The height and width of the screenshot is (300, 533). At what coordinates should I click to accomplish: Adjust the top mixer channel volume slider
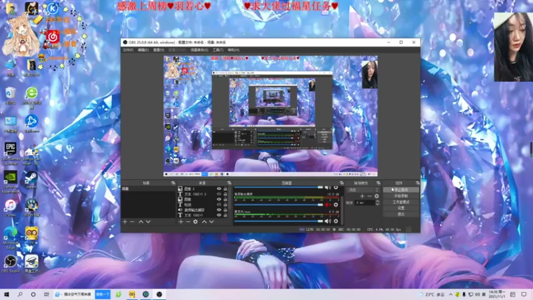pos(278,187)
